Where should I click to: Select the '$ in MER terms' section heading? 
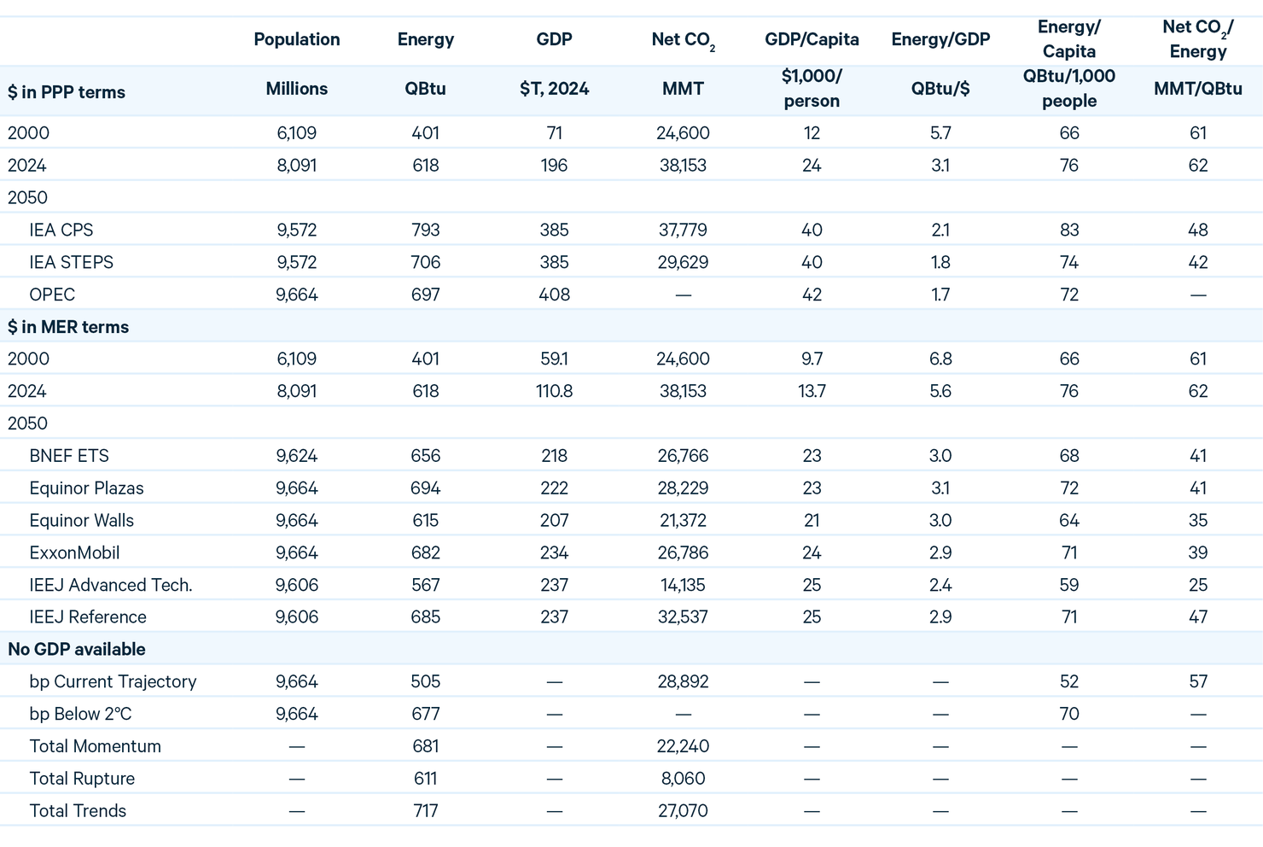pos(68,327)
